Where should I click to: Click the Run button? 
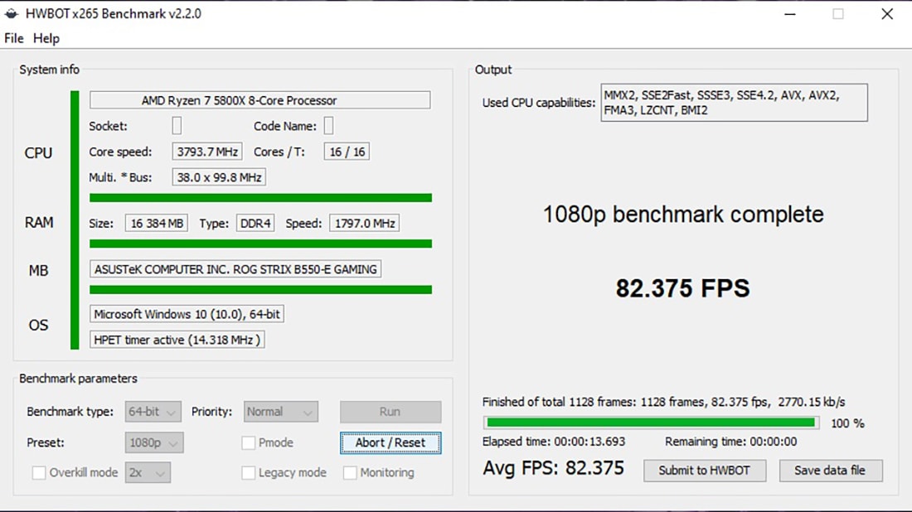click(x=390, y=412)
